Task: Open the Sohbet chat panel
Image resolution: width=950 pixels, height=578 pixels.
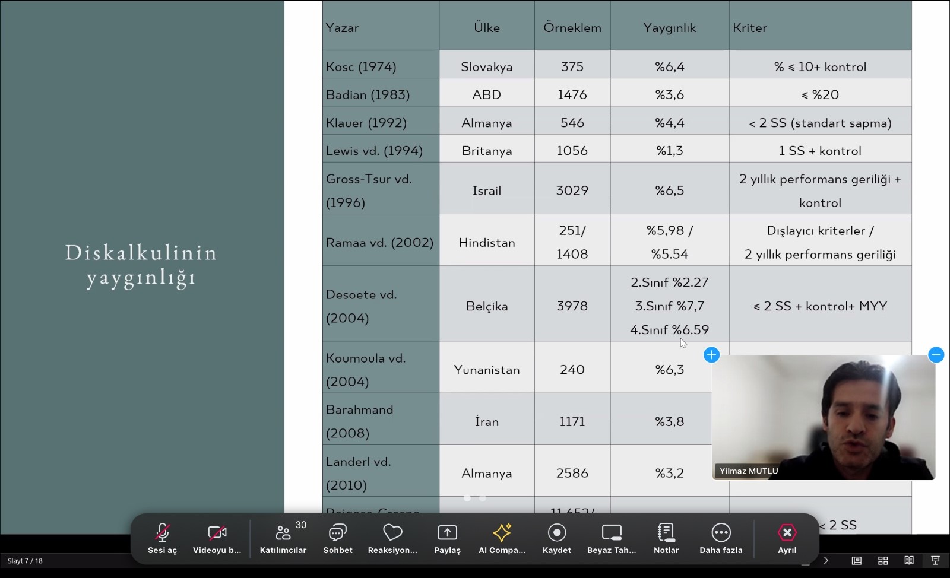Action: pos(338,539)
